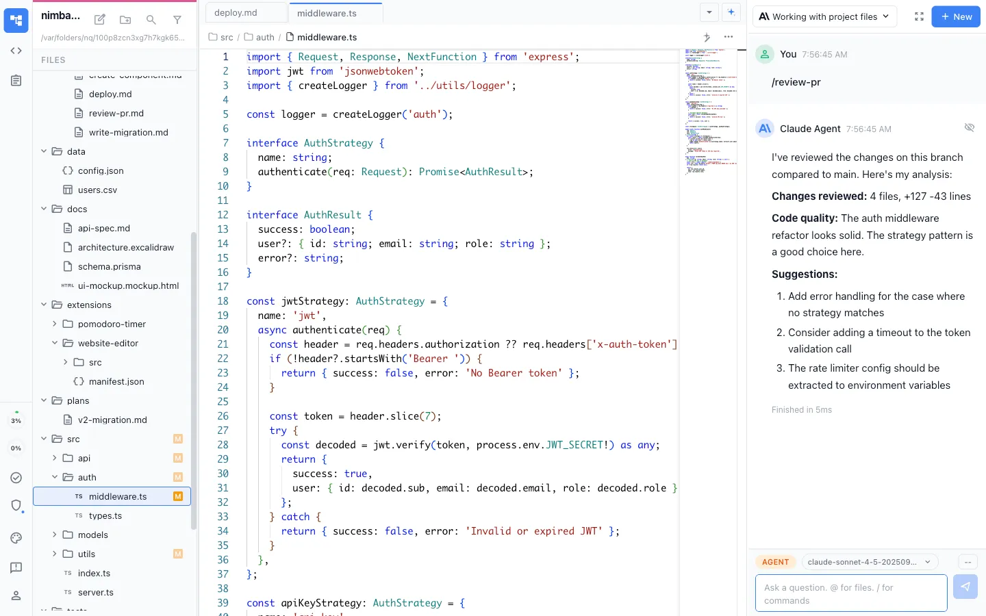The image size is (986, 616).
Task: Toggle visibility of Claude Agent message
Action: (969, 128)
